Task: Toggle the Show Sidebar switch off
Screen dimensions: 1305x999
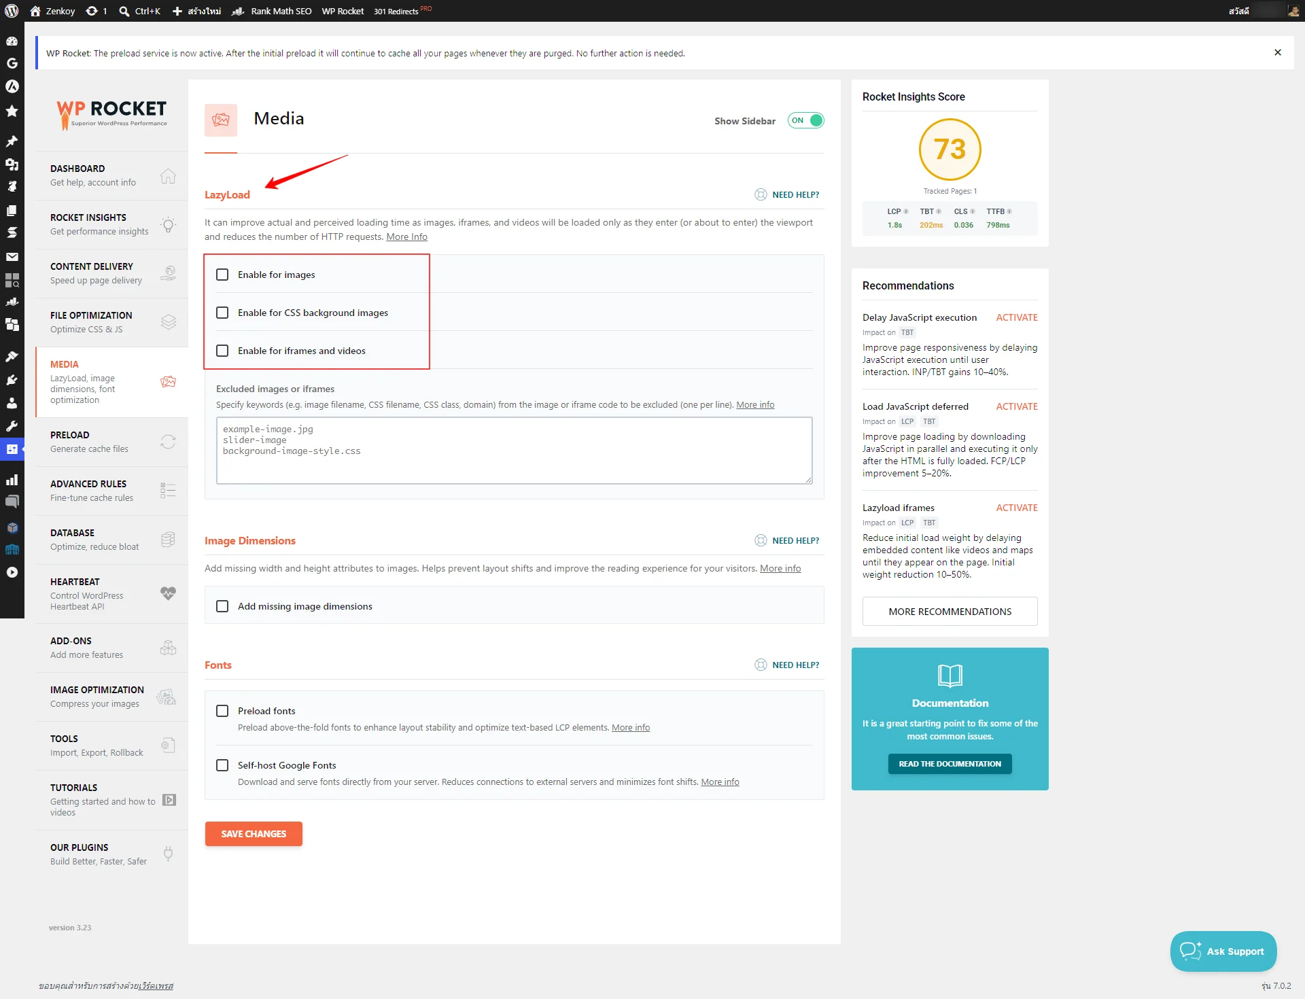Action: click(x=805, y=120)
